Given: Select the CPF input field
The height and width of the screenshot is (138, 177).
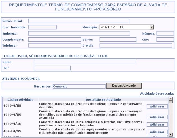Looking at the screenshot, I should click(52, 68).
